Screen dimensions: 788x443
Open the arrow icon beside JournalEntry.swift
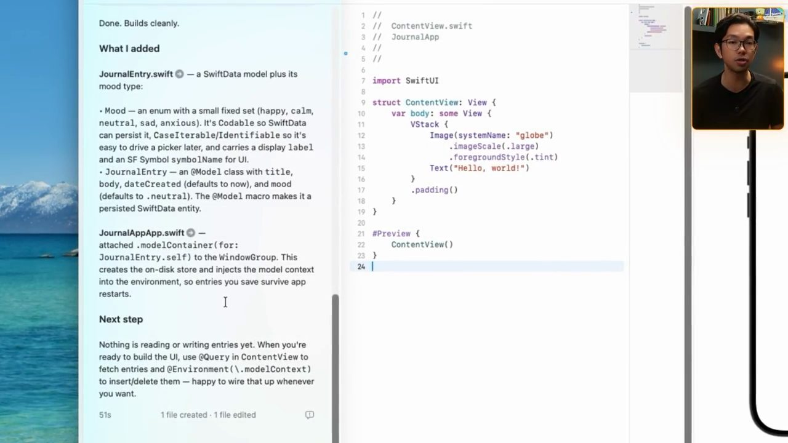tap(179, 74)
